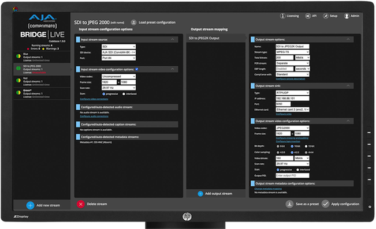Click the edit name link beside title
The width and height of the screenshot is (376, 229).
pos(117,22)
